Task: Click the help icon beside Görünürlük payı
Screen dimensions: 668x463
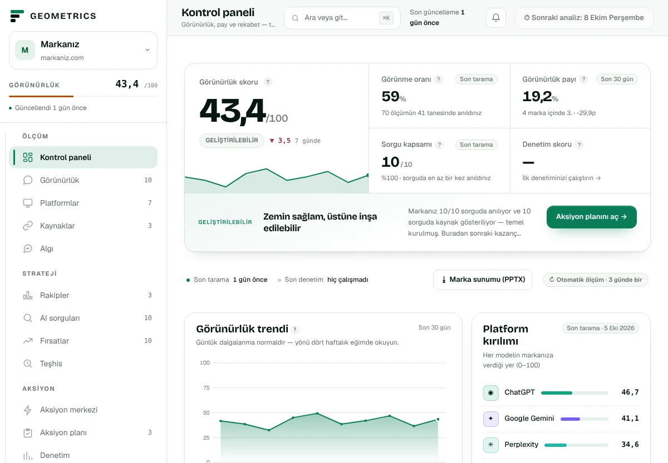Action: point(583,79)
